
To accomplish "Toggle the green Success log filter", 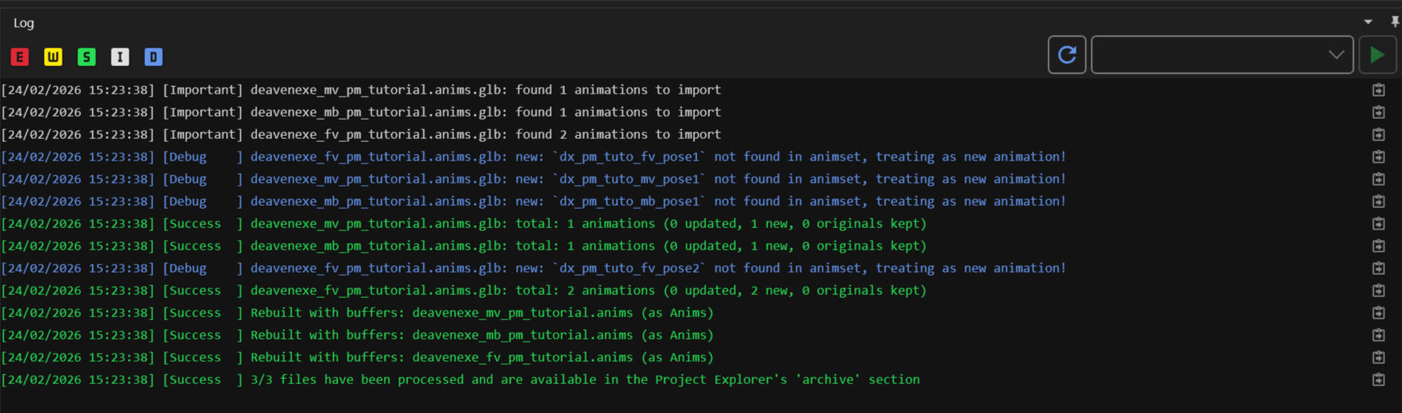I will pos(87,57).
